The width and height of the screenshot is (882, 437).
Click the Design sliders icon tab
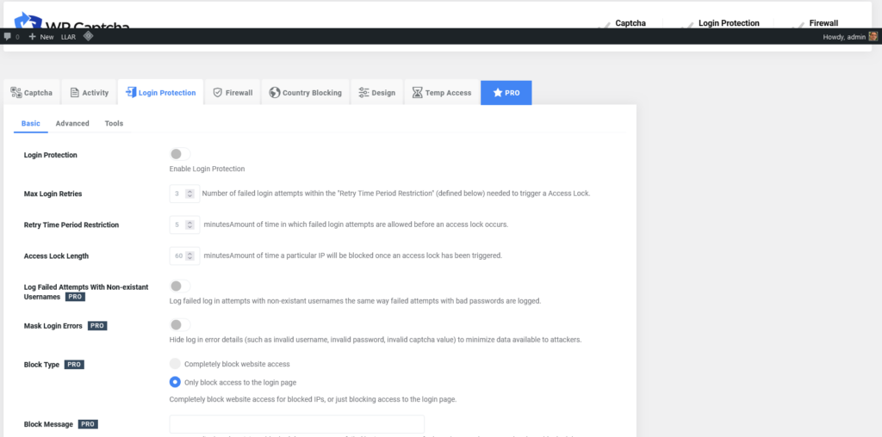click(x=376, y=93)
